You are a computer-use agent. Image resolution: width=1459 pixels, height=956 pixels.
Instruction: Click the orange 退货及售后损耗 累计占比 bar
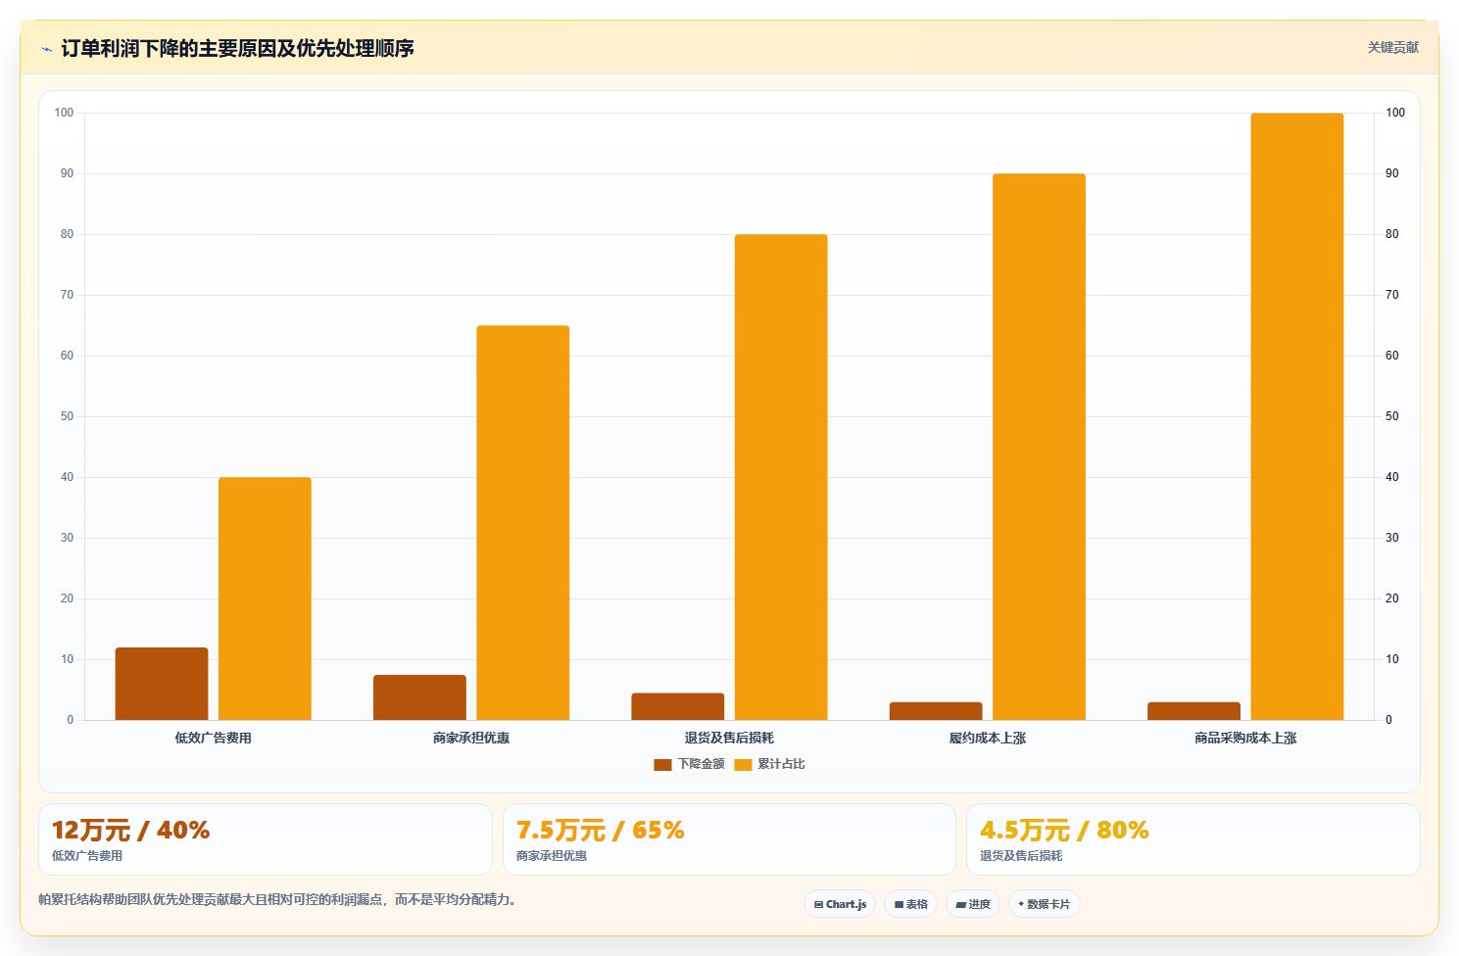point(781,477)
